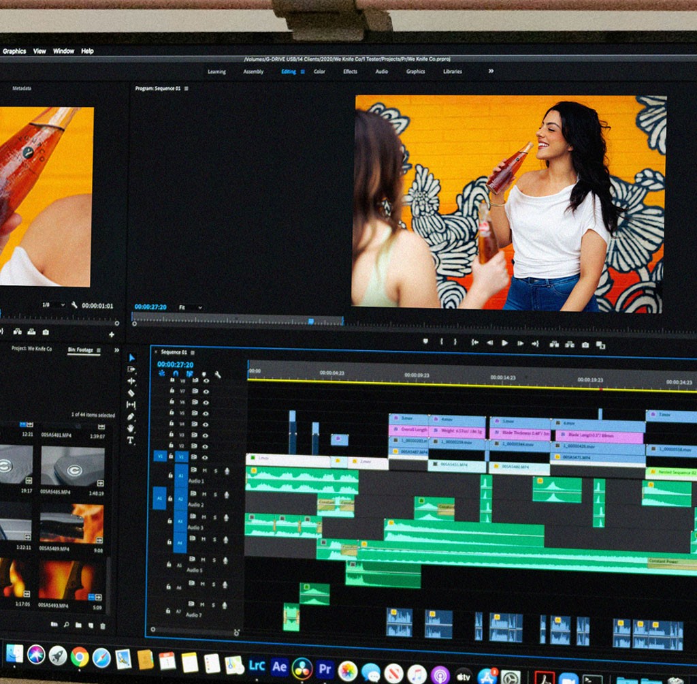Viewport: 697px width, 684px height.
Task: Click Mark Out button in Program monitor
Action: click(x=455, y=342)
